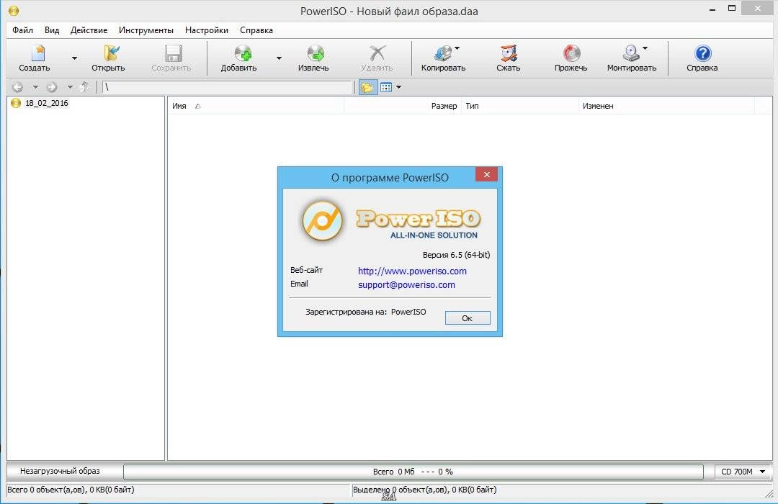Viewport: 778px width, 504px height.
Task: Open the Файл menu
Action: [22, 30]
